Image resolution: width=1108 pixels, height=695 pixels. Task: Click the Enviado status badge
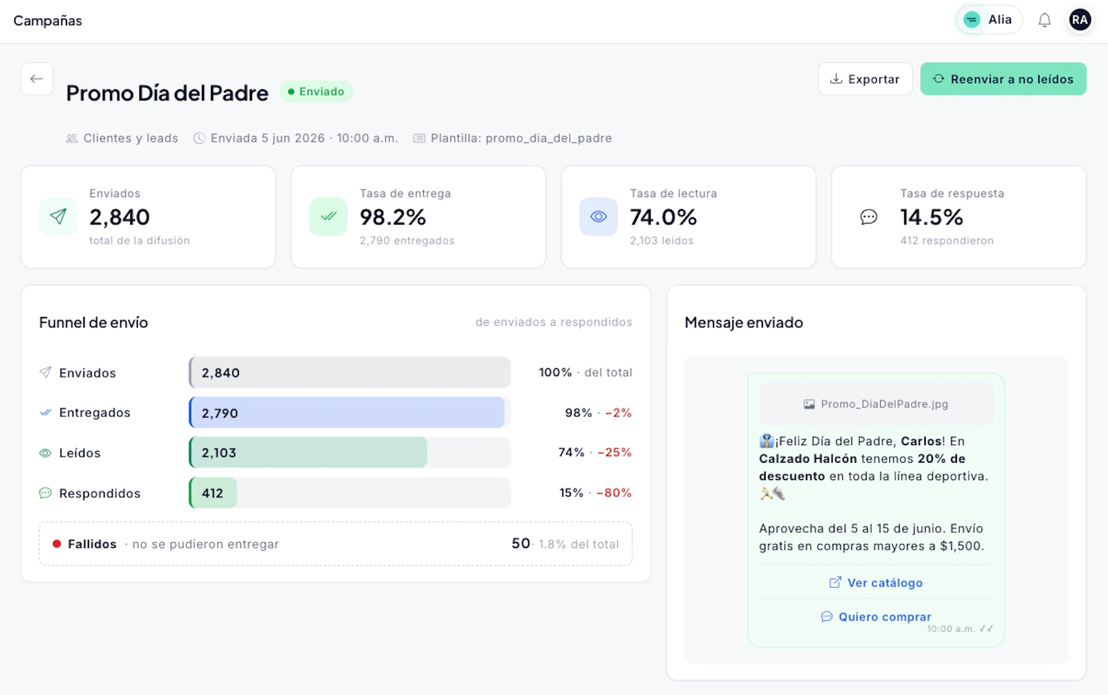click(316, 92)
